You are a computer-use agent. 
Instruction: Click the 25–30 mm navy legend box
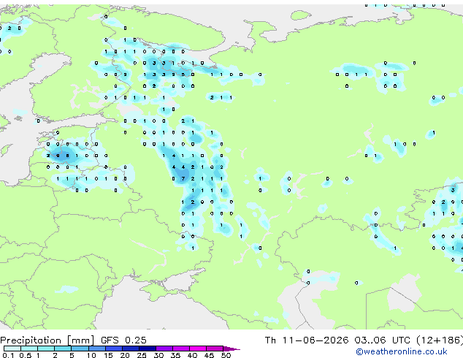tap(147, 349)
